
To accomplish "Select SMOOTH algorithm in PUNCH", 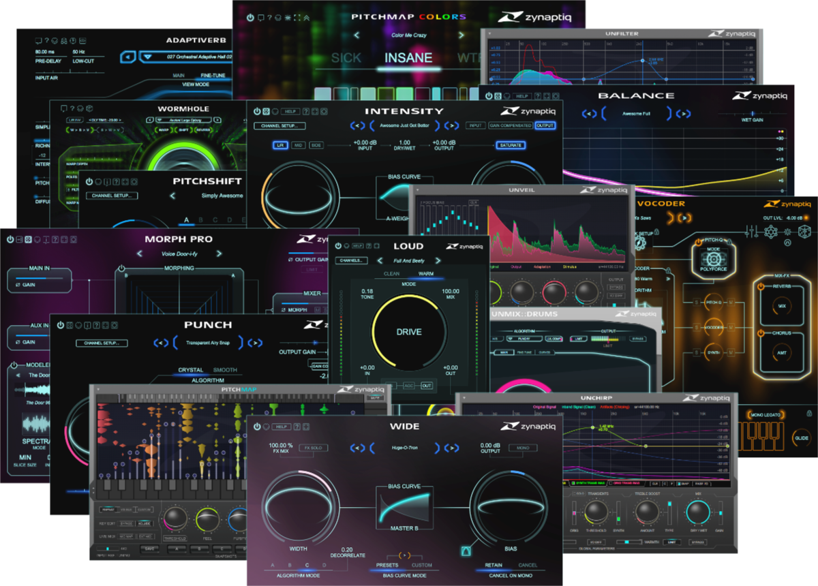I will click(x=225, y=370).
